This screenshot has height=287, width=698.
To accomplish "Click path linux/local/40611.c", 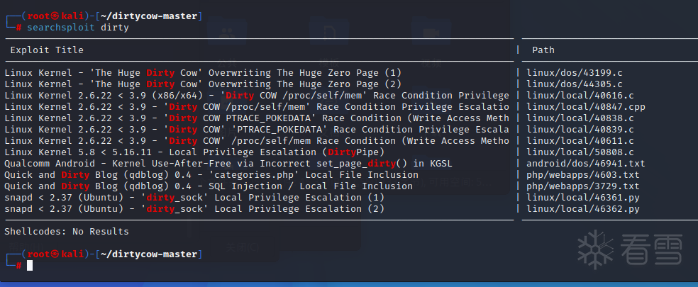I will (x=580, y=140).
